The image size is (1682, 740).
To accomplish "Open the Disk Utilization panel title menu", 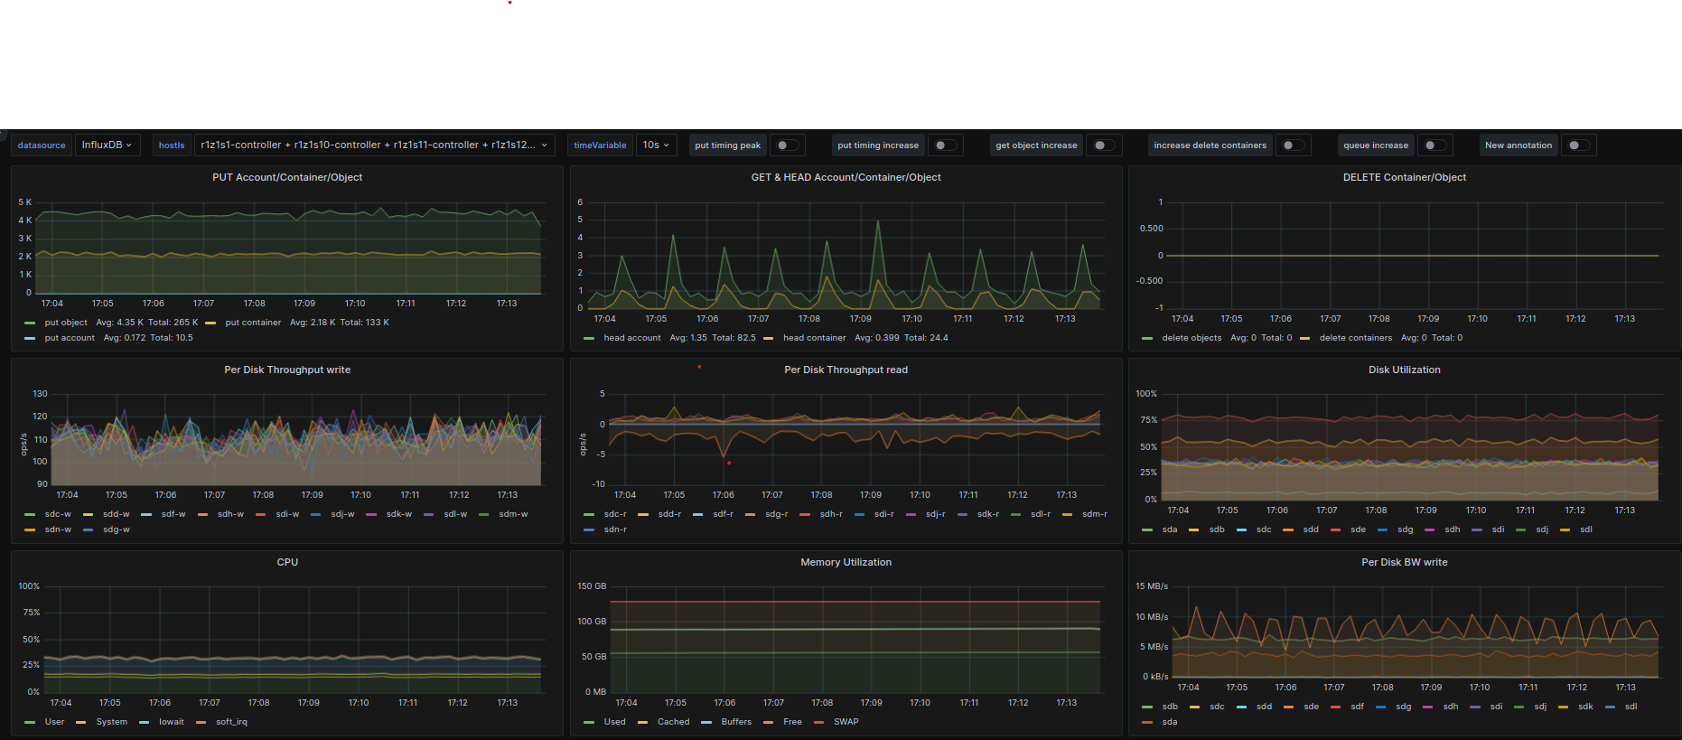I will click(x=1404, y=370).
